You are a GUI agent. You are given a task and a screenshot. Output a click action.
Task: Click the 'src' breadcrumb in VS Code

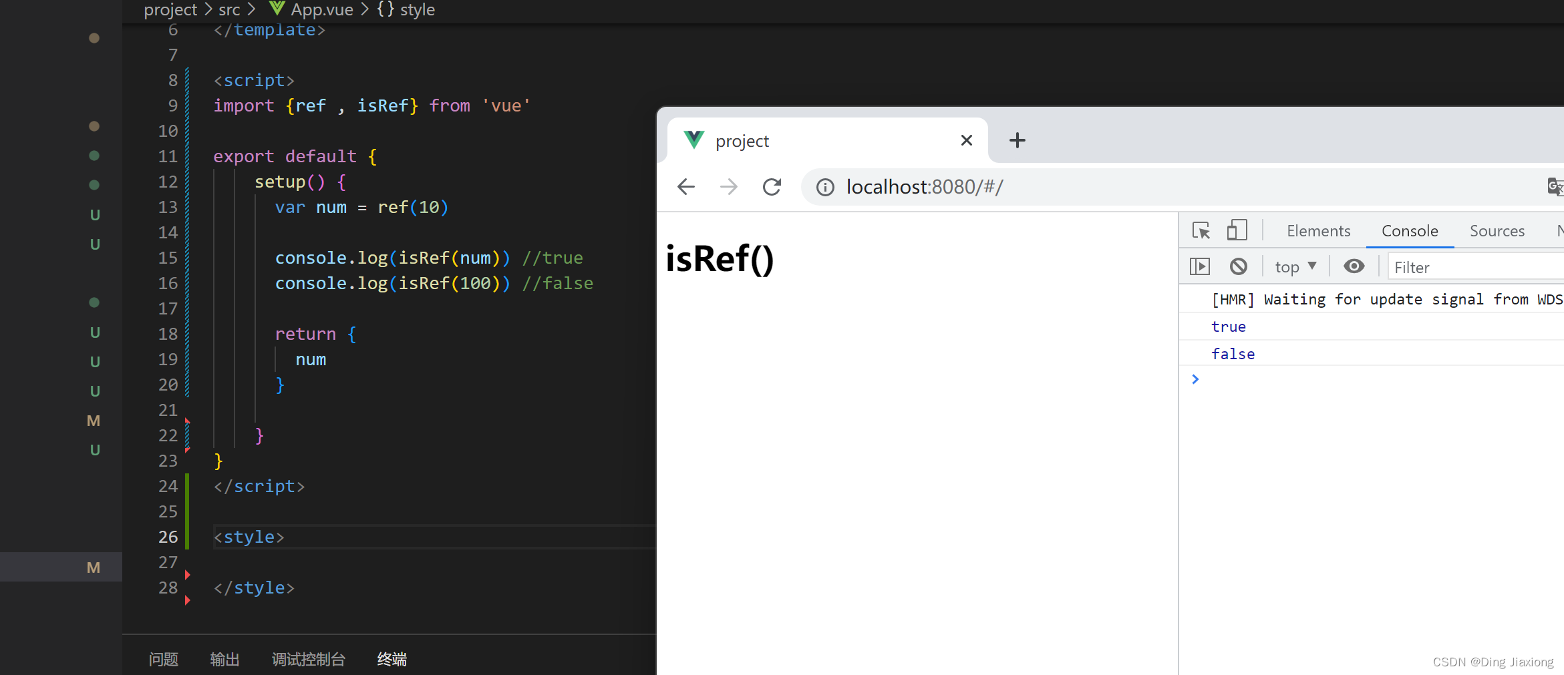click(229, 10)
